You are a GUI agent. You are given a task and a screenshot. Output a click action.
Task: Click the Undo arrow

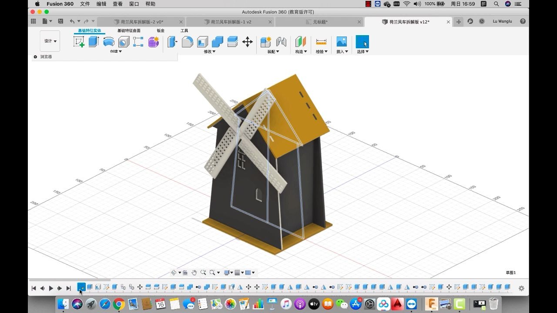tap(72, 21)
